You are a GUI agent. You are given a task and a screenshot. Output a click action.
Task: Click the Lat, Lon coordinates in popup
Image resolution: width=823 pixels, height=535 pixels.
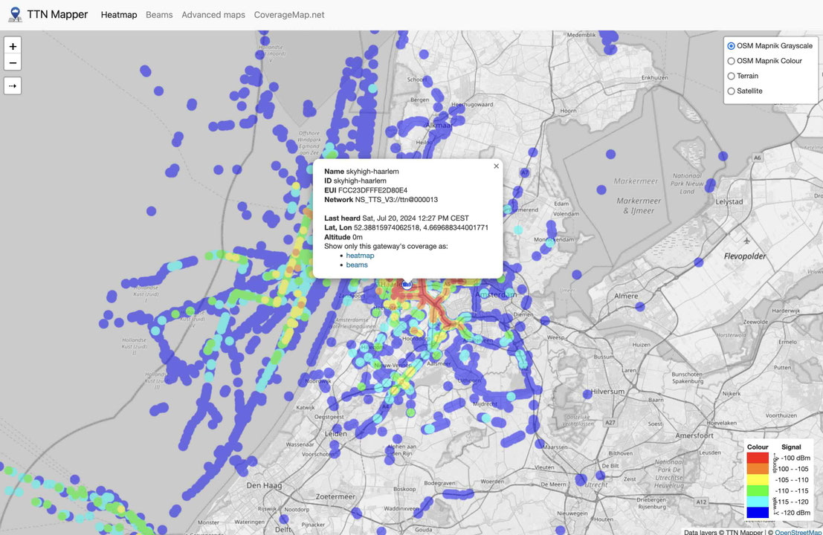(x=421, y=227)
